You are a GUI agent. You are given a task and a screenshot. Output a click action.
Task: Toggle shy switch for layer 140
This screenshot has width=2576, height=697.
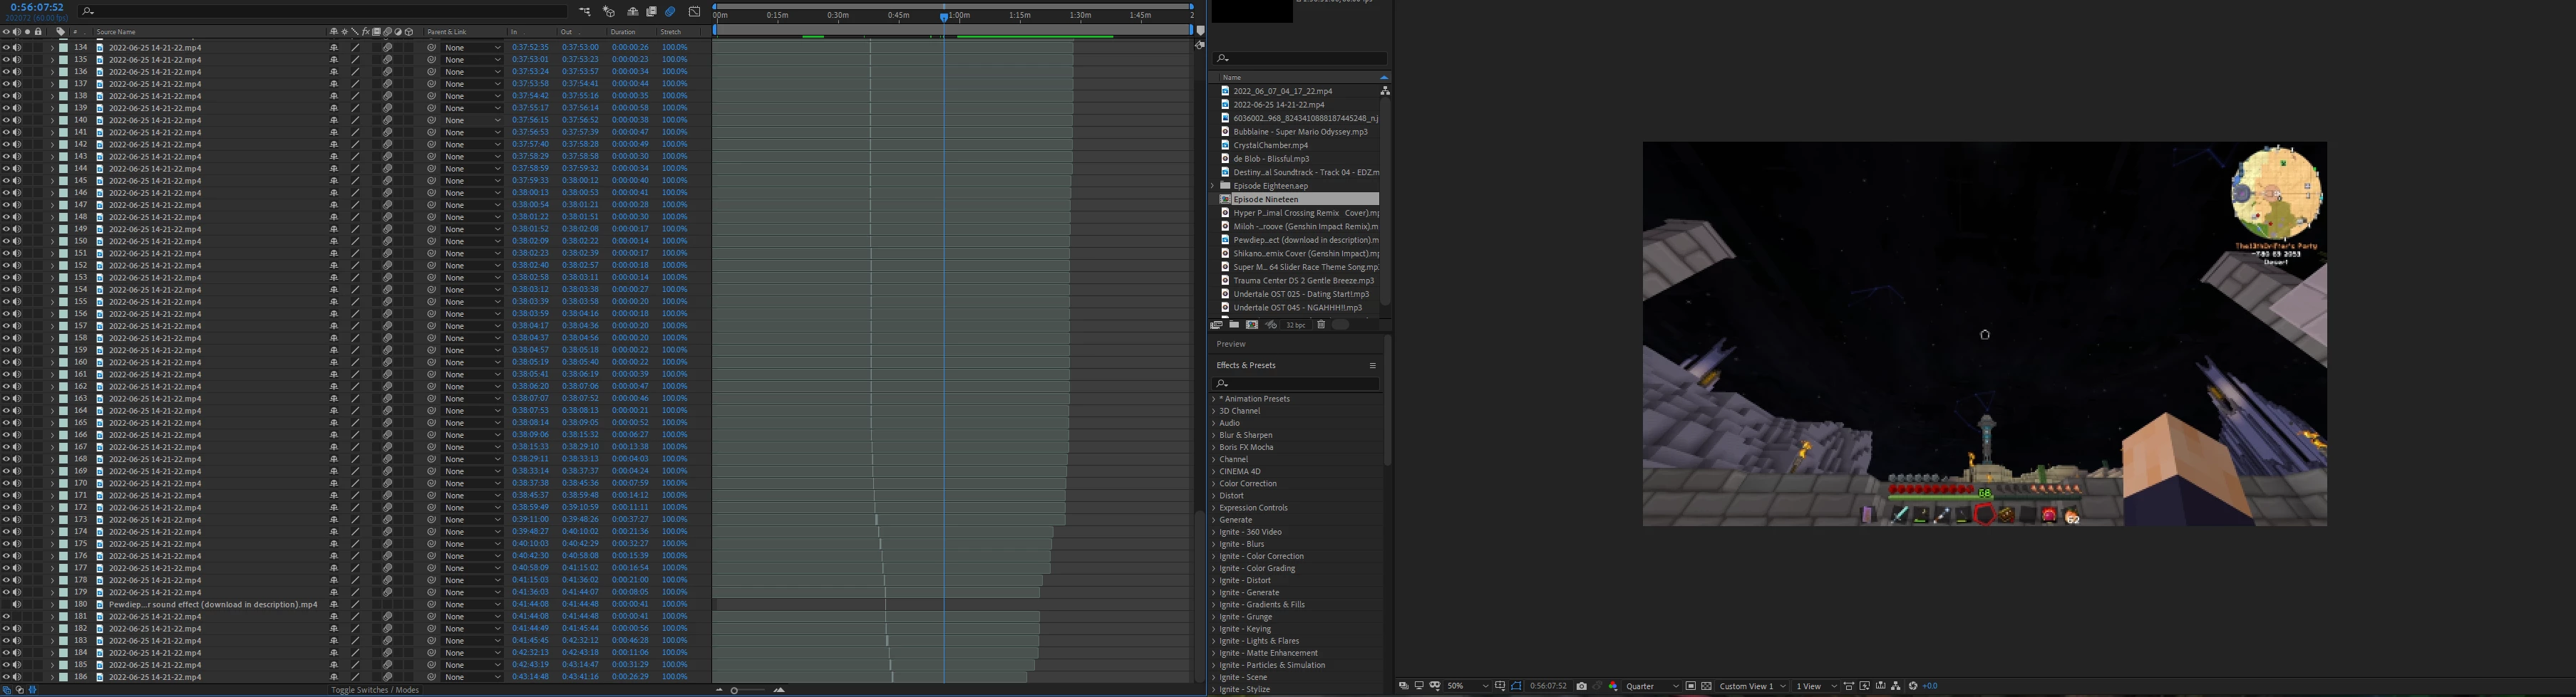(x=334, y=120)
